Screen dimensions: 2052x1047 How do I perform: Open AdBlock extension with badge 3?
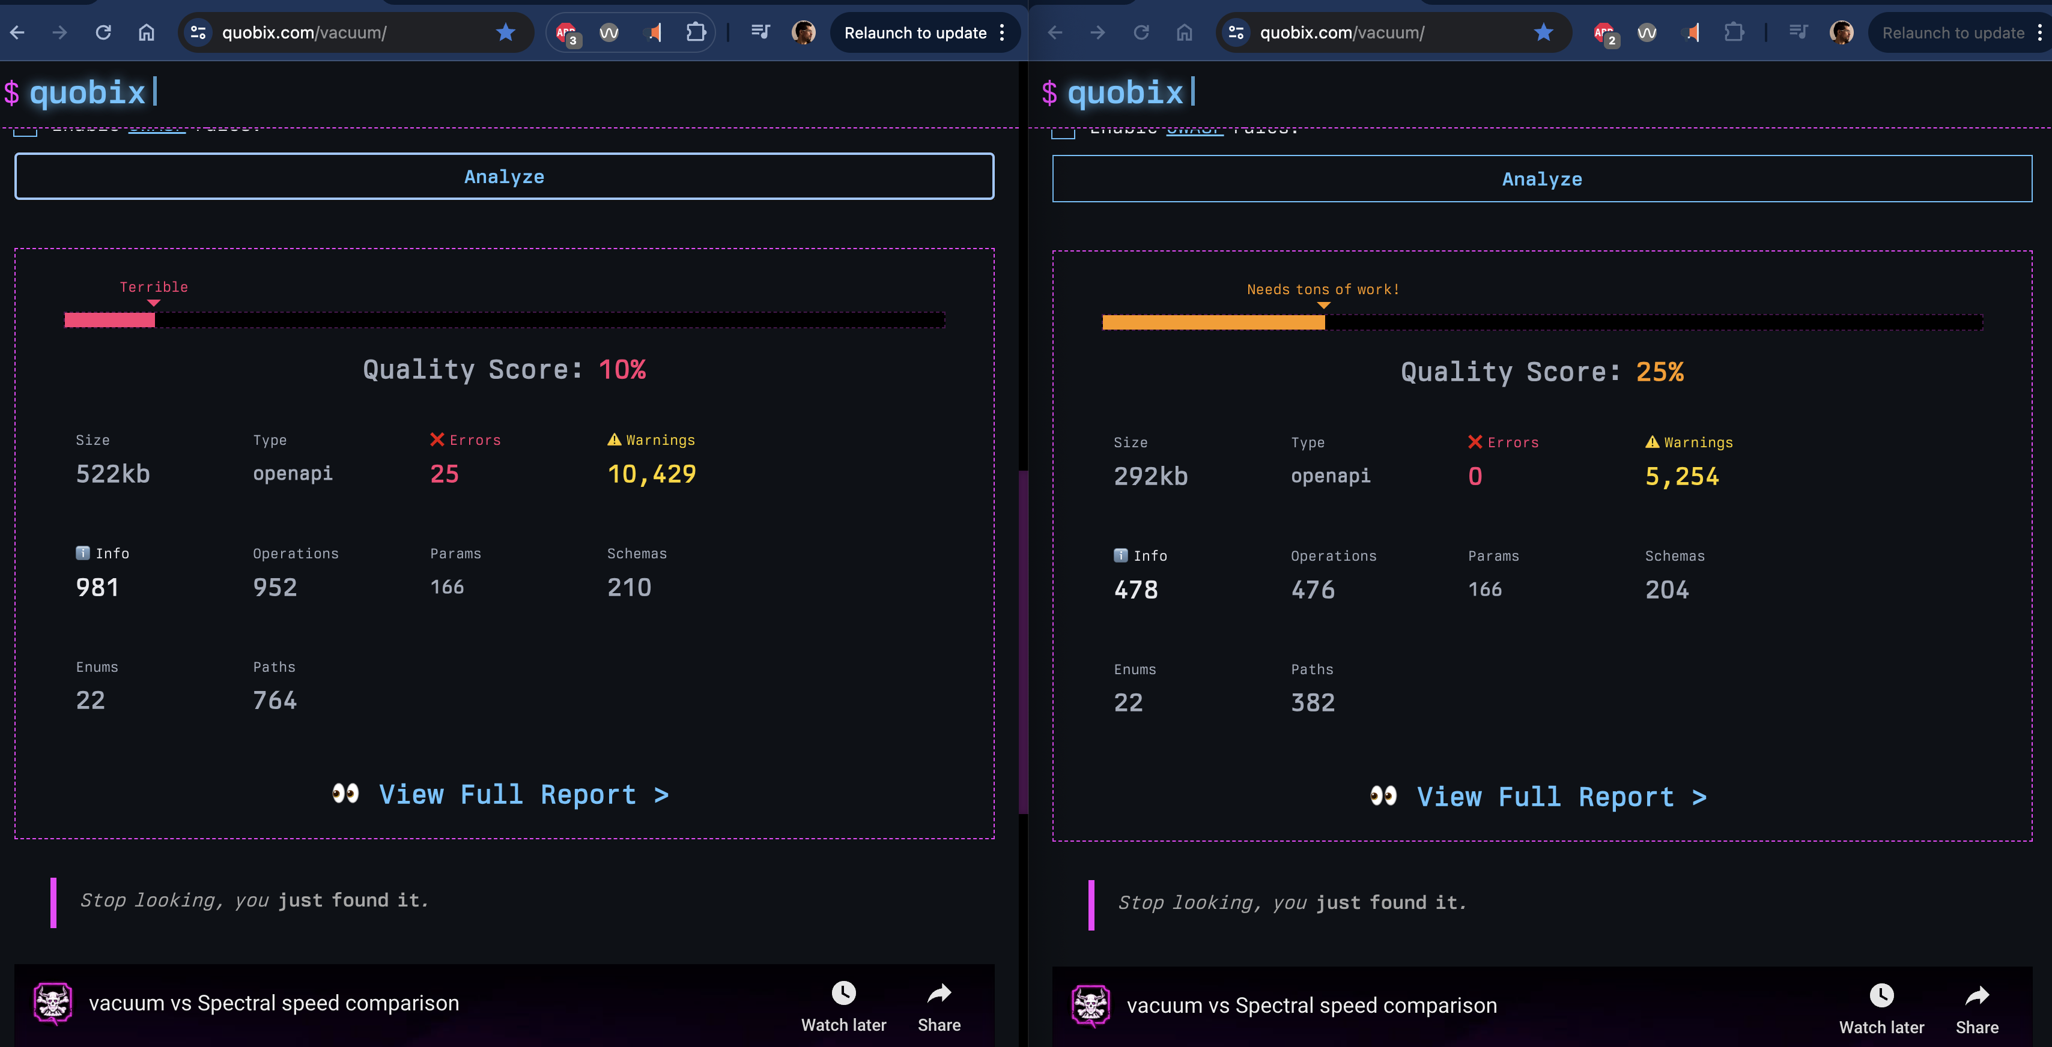(x=566, y=32)
